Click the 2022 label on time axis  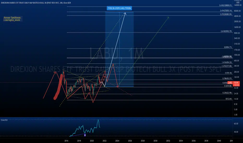(x=105, y=141)
